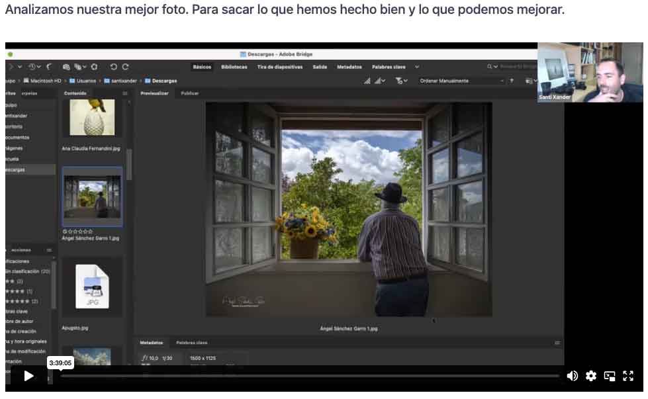Rotate image 90° clockwise

pos(126,66)
